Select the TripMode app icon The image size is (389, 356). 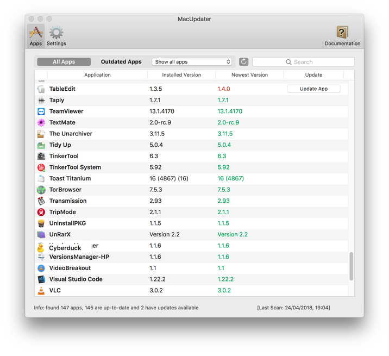(41, 213)
